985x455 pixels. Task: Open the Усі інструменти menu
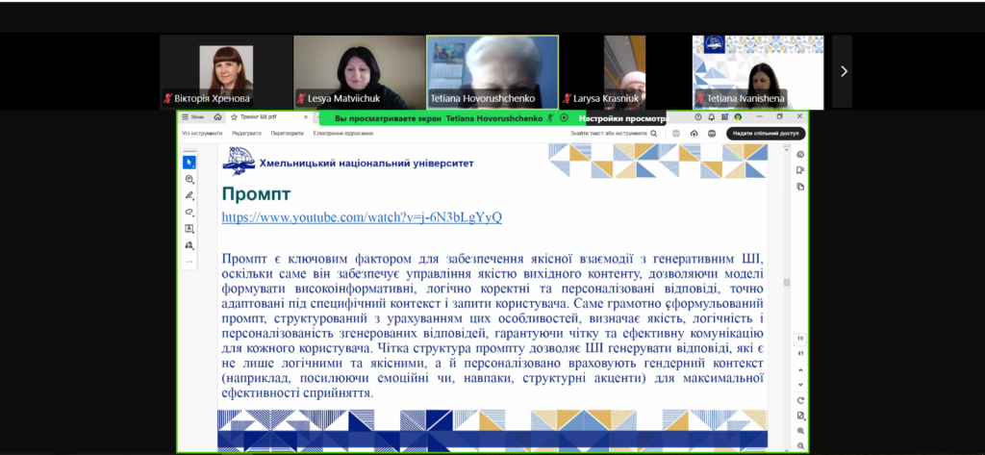coord(202,133)
